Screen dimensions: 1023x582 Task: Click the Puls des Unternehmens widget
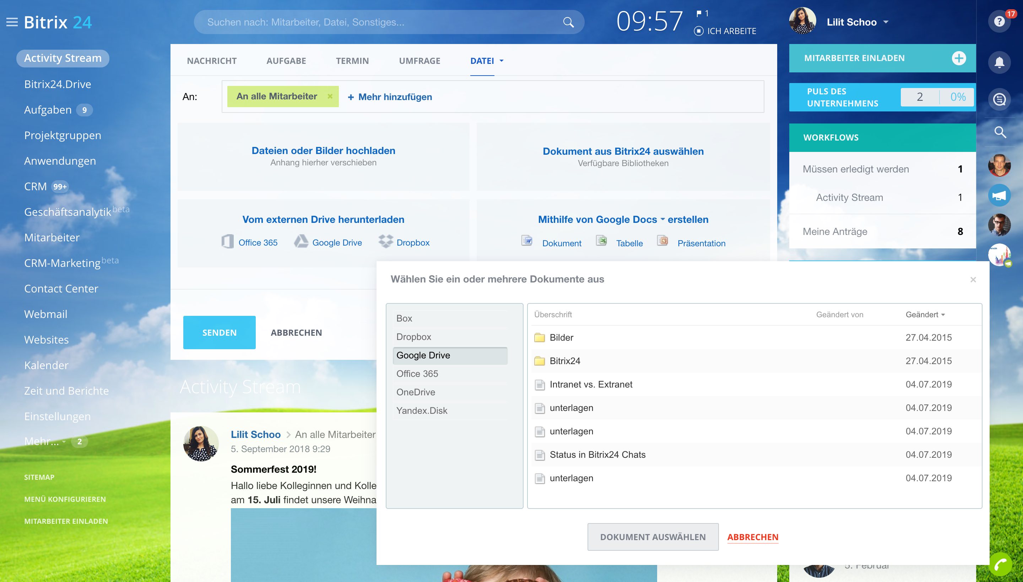(x=882, y=97)
